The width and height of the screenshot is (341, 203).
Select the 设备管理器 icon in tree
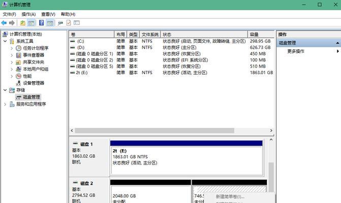click(x=18, y=83)
